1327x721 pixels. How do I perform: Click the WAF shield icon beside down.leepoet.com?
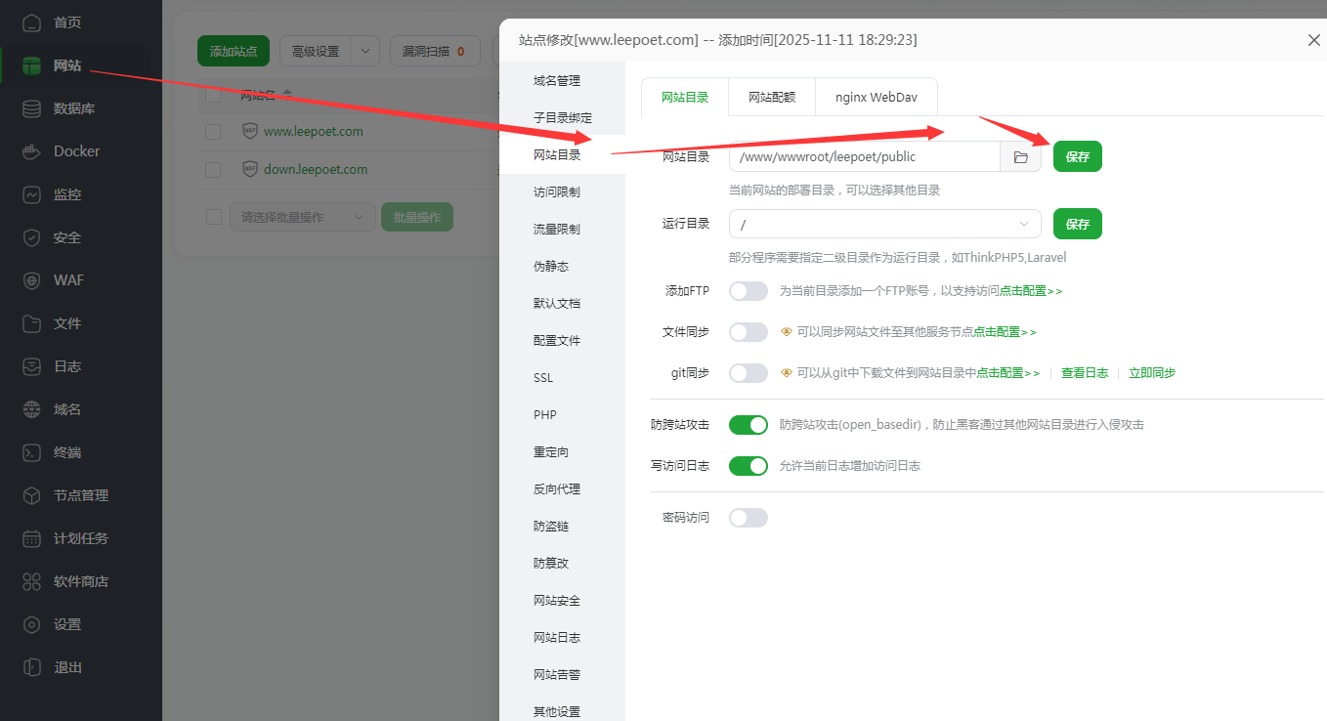250,169
